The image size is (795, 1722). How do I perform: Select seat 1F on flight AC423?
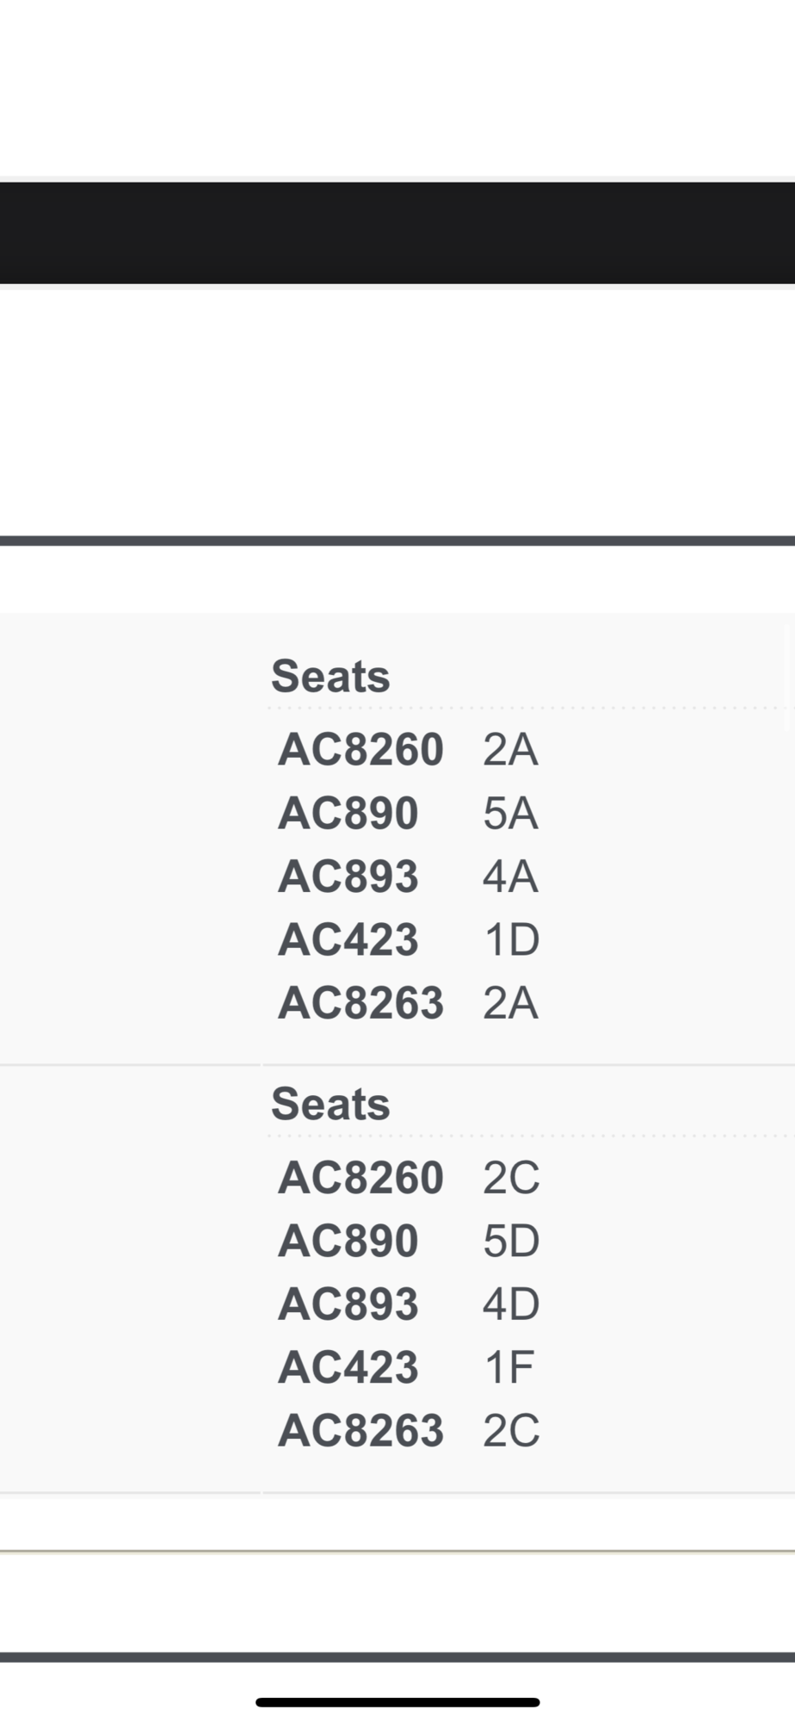[x=509, y=1367]
